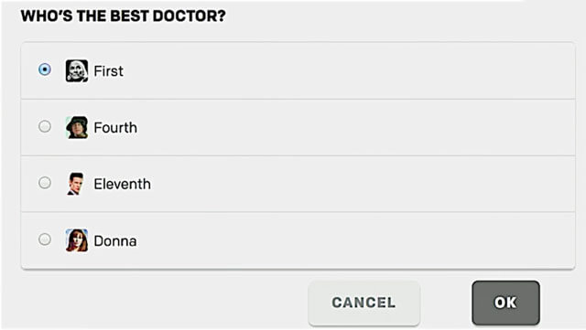Click the "First" option label text
Image resolution: width=586 pixels, height=330 pixels.
pyautogui.click(x=108, y=71)
